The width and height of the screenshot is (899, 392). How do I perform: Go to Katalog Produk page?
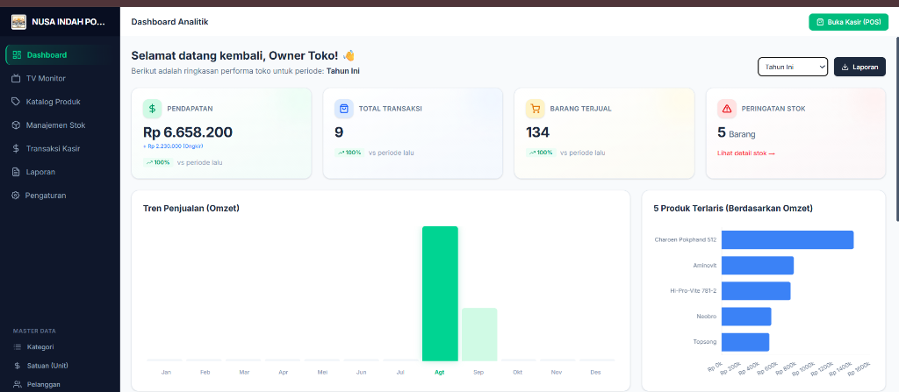tap(60, 102)
